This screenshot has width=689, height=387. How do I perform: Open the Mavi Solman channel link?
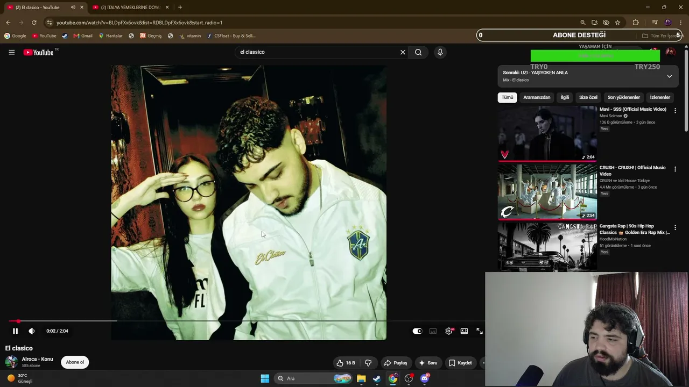(611, 116)
